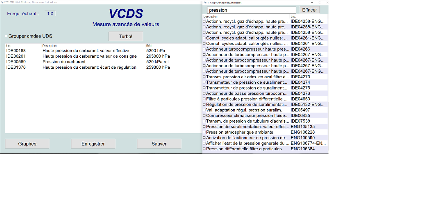The width and height of the screenshot is (438, 205).
Task: Click IDE01378 in the measurement table
Action: [16, 67]
